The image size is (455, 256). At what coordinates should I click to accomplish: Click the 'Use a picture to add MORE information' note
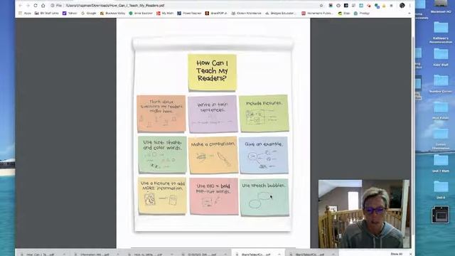click(163, 196)
